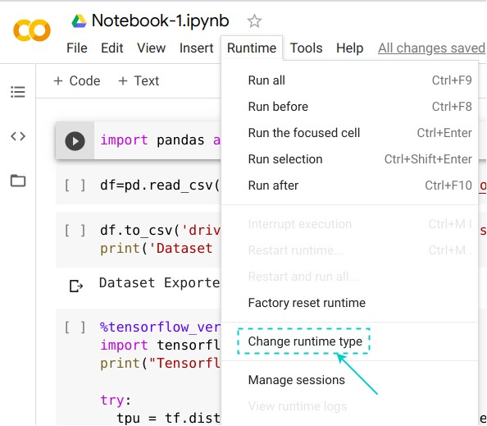
Task: Add a new Text cell
Action: 139,80
